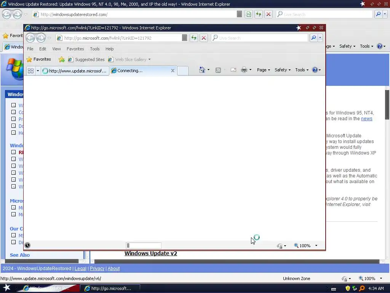390x293 pixels.
Task: Click search magnifier button in front window
Action: (x=313, y=38)
